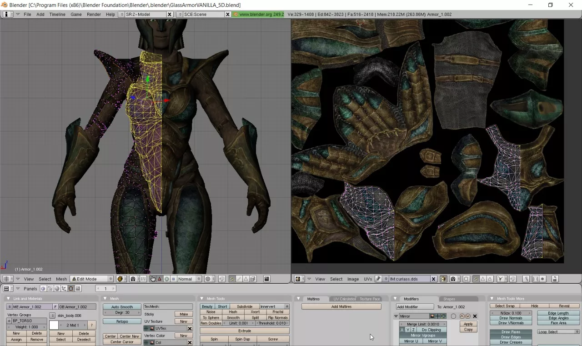The height and width of the screenshot is (346, 582).
Task: Toggle the 3D transform manipulator hand icon
Action: point(153,279)
